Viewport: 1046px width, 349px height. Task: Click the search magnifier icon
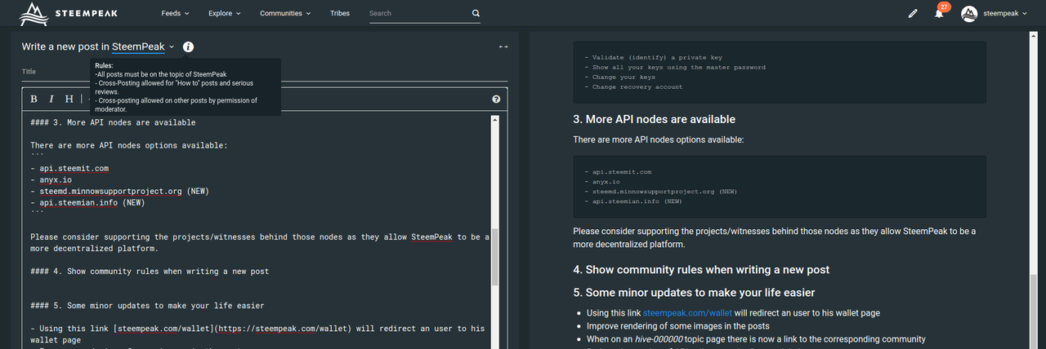476,14
